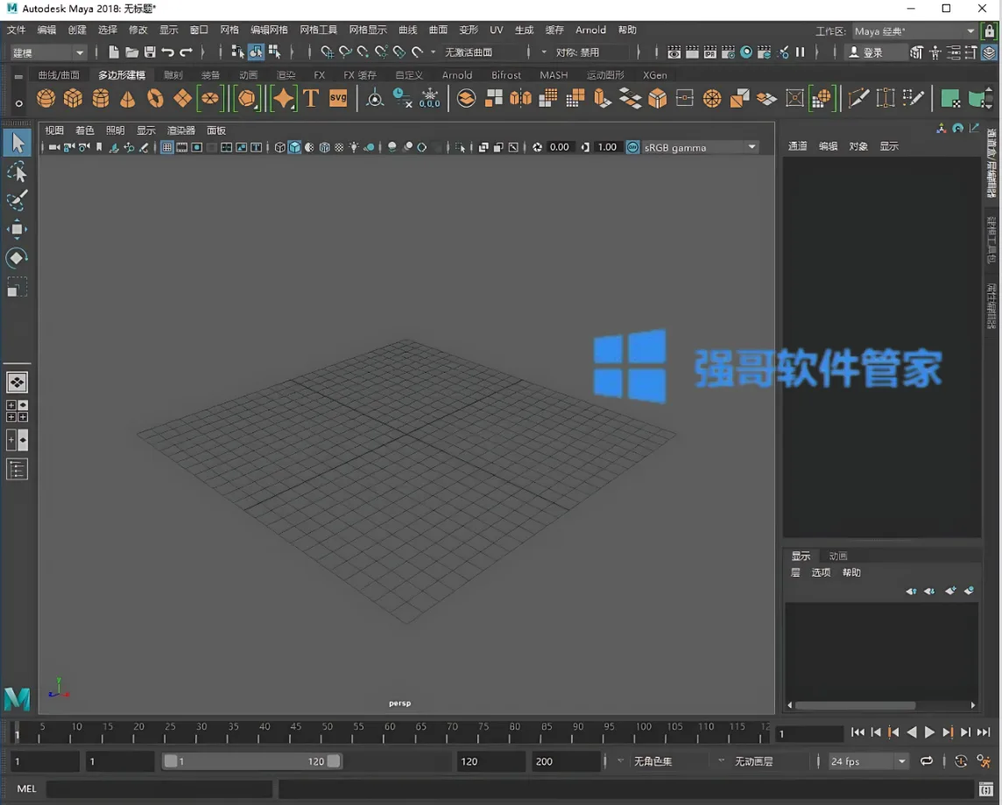
Task: Switch to the XGen shelf tab
Action: click(x=654, y=74)
